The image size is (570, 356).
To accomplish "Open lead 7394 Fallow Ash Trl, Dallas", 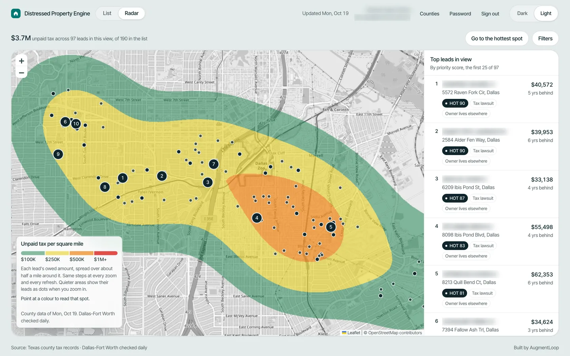I will point(491,324).
